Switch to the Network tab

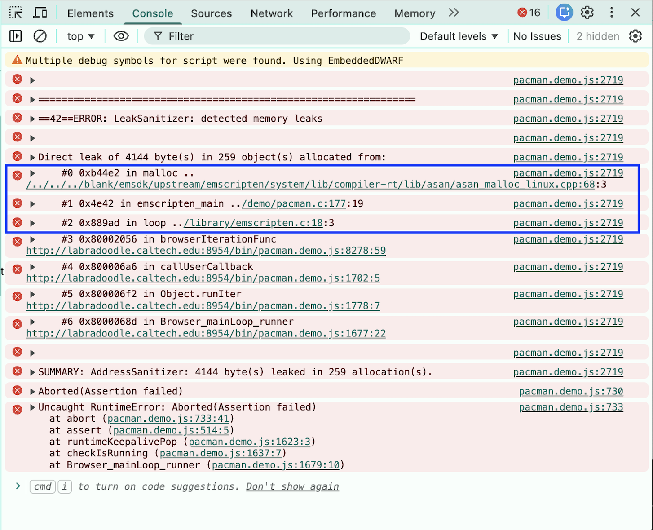coord(271,13)
